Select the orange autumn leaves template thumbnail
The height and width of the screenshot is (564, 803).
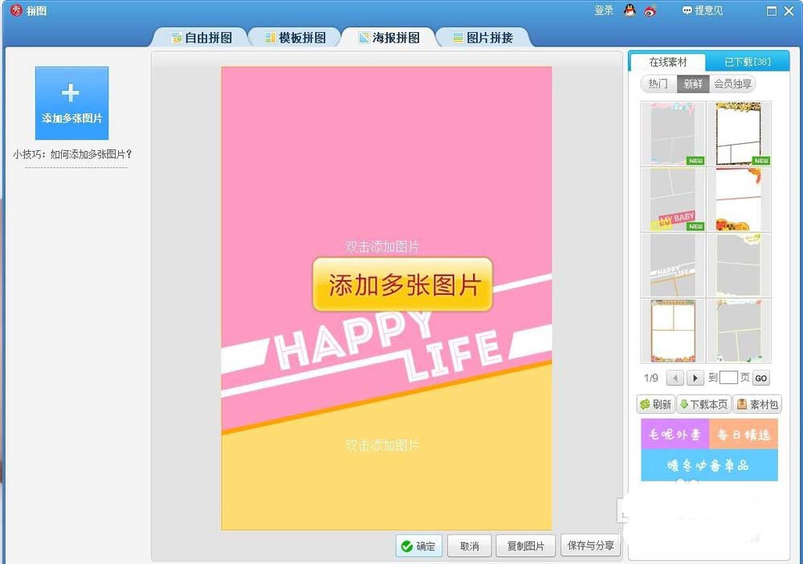(739, 199)
